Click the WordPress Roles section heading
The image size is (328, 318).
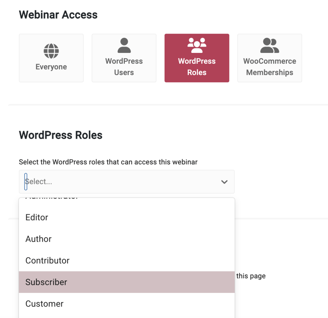tap(61, 135)
